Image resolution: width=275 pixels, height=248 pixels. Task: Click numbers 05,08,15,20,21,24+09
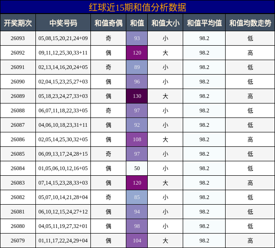[63, 38]
